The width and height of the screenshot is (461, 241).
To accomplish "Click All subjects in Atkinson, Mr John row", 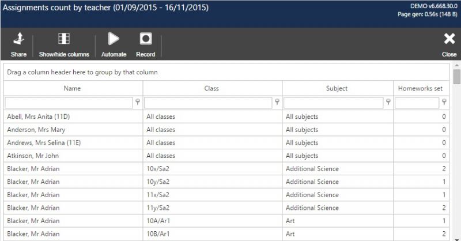I will pos(302,156).
